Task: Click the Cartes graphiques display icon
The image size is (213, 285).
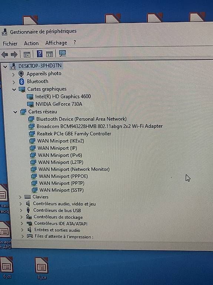Action: (22, 89)
